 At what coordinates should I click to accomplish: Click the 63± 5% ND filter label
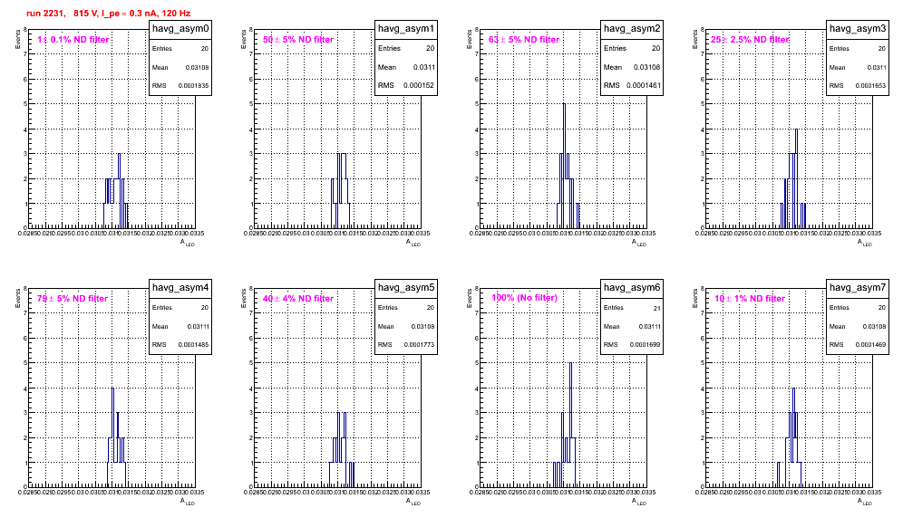[x=524, y=40]
